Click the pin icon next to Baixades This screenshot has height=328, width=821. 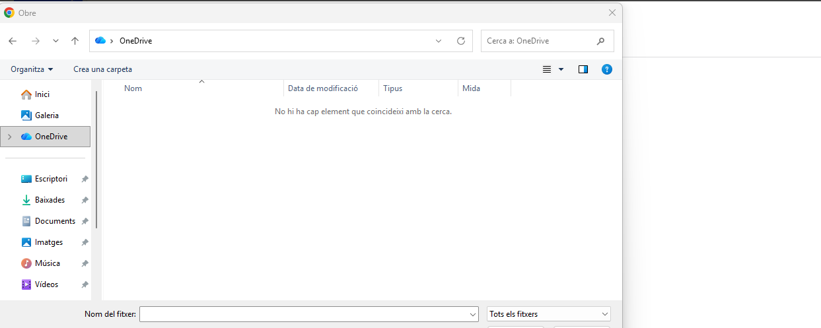(x=85, y=201)
